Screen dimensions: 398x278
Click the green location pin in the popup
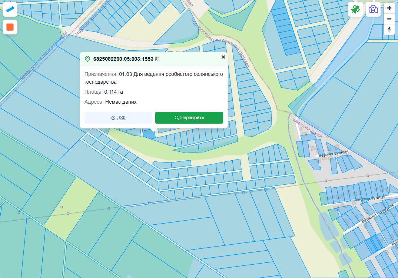87,59
